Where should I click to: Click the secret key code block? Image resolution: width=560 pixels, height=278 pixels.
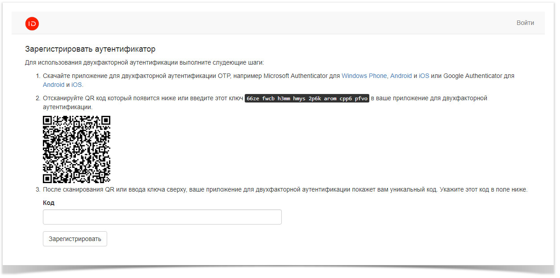pos(307,98)
